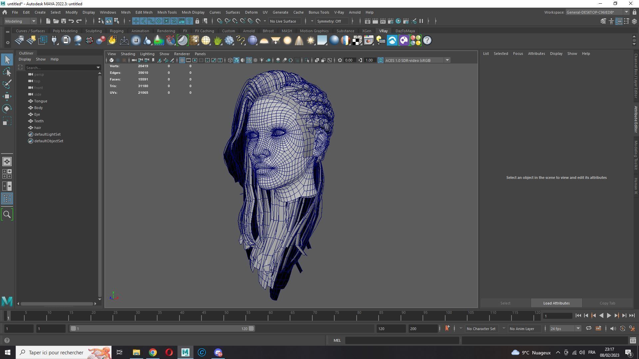
Task: Click the Undo arrow icon
Action: pyautogui.click(x=71, y=21)
